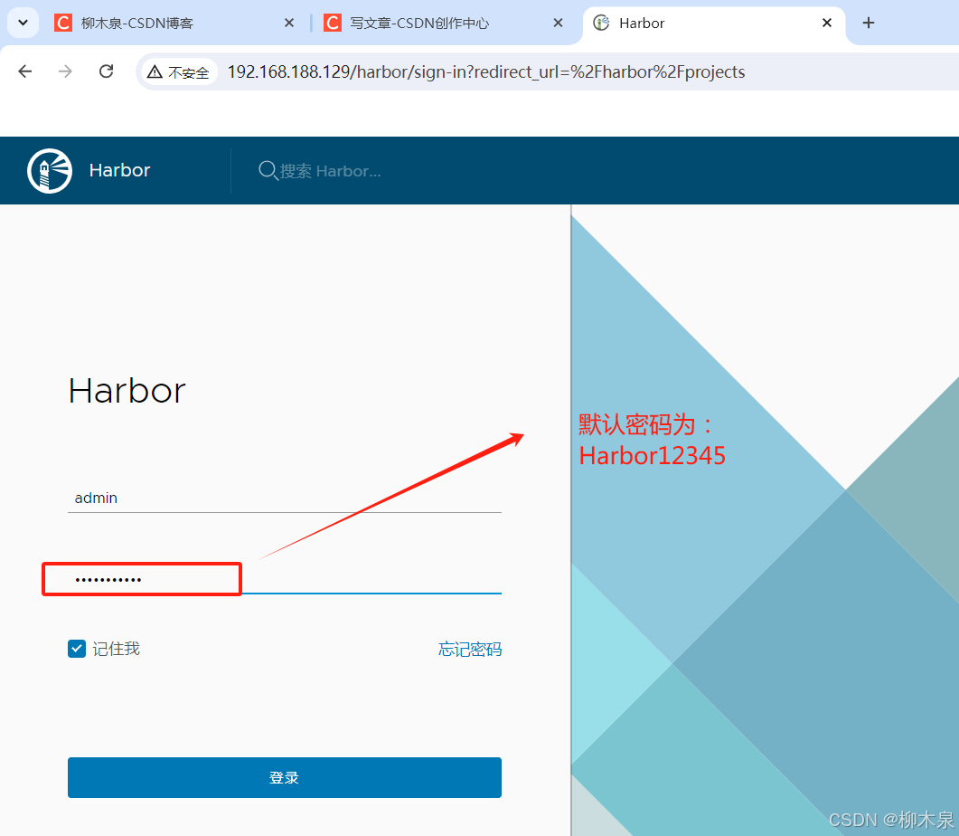Go back with the browser back arrow

[x=25, y=71]
